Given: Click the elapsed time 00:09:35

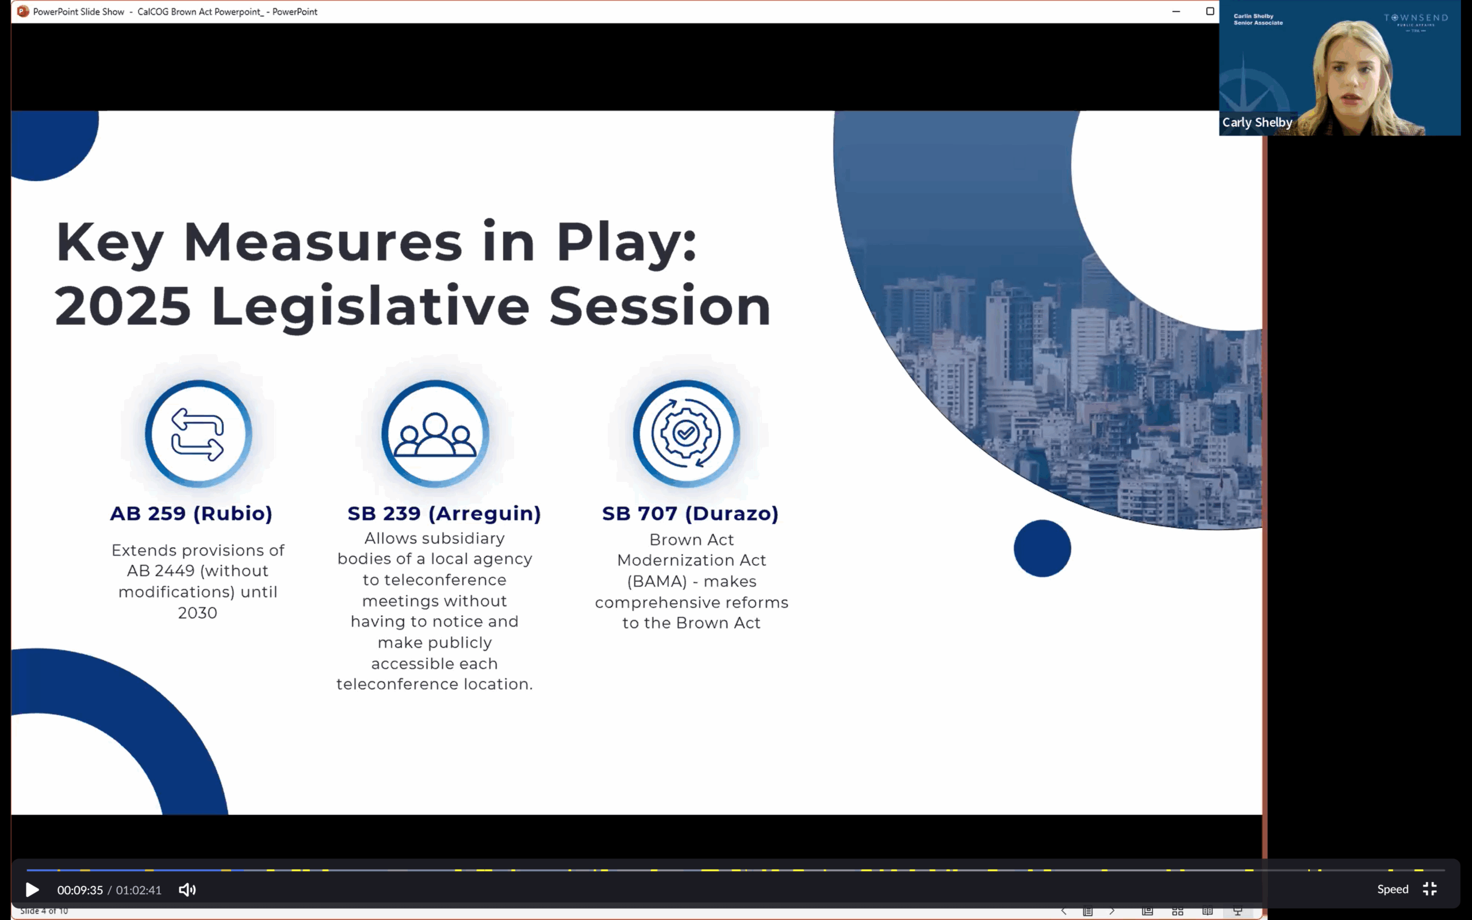Looking at the screenshot, I should [x=80, y=890].
